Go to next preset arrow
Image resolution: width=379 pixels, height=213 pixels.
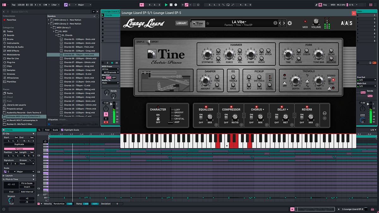click(x=284, y=23)
